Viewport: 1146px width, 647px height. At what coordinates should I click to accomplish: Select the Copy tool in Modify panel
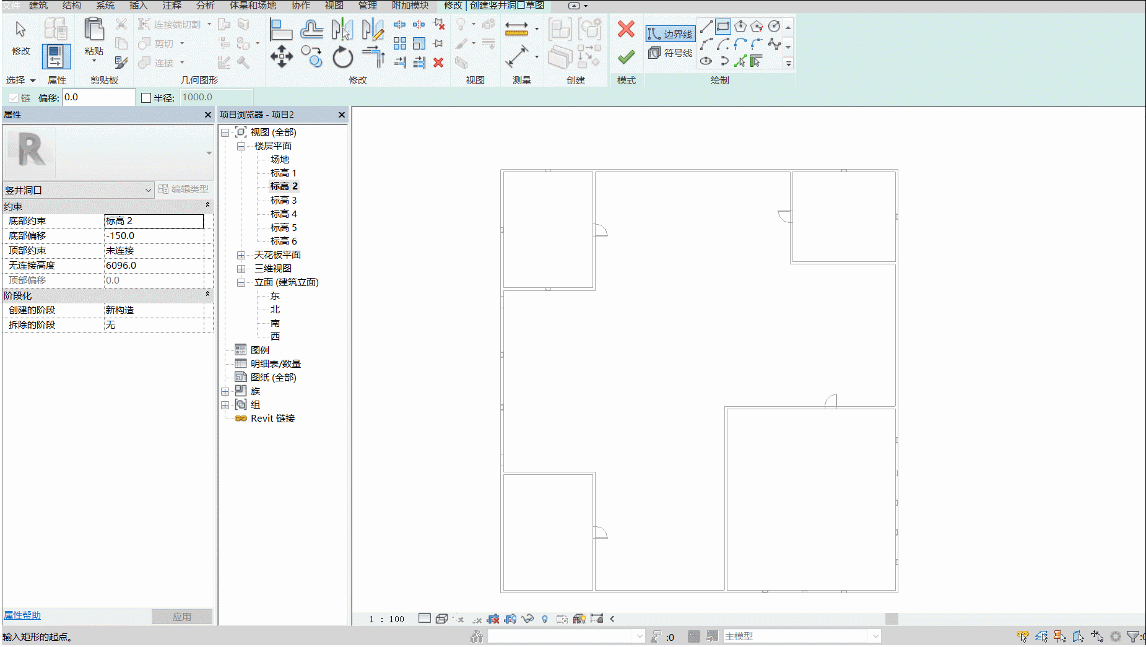[312, 56]
